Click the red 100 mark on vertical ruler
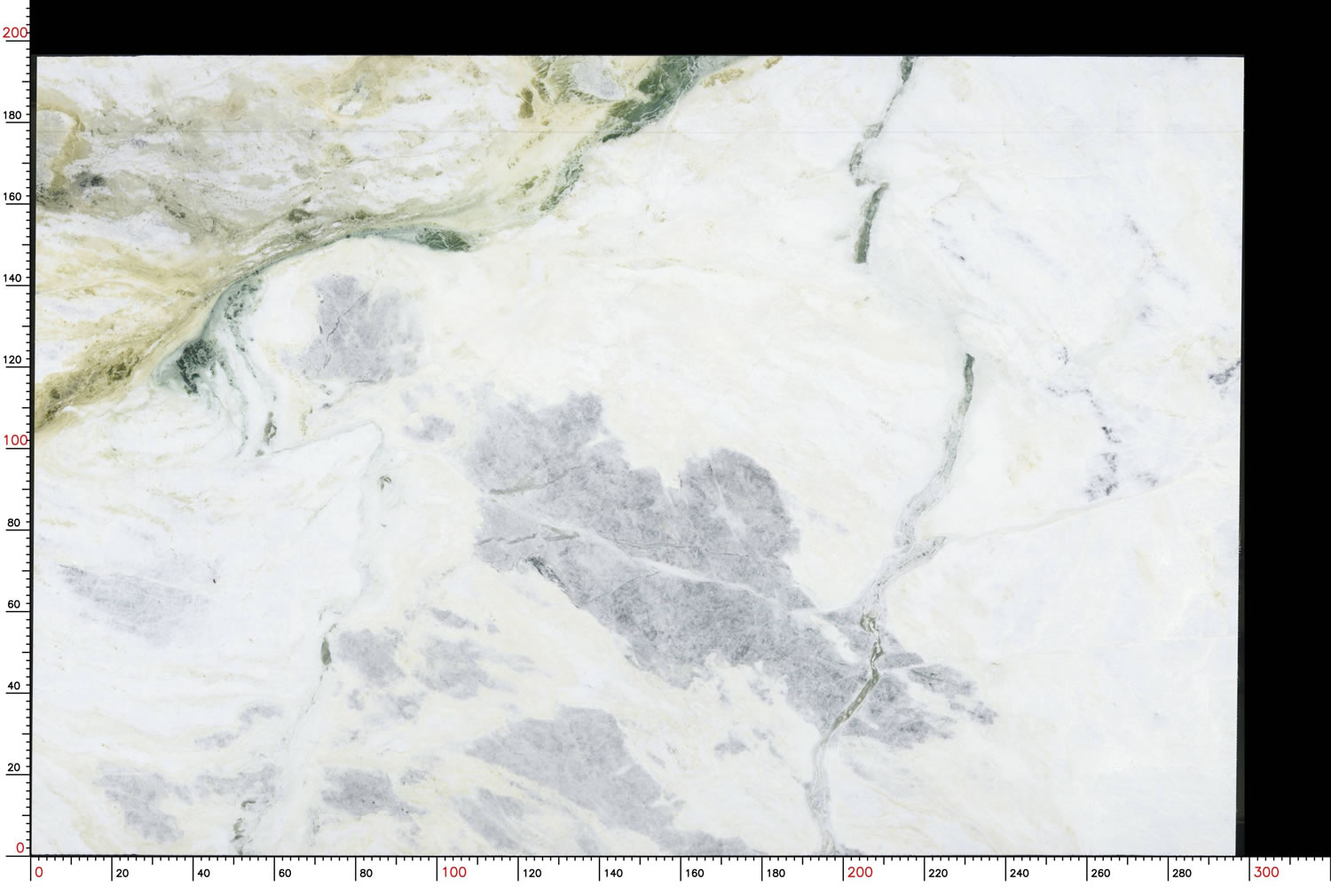The height and width of the screenshot is (887, 1331). (15, 440)
